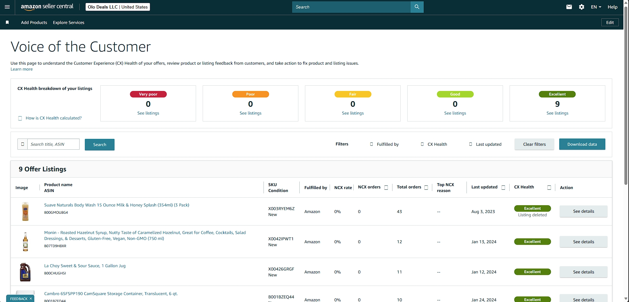
Task: Expand the CX Health filter
Action: (x=434, y=144)
